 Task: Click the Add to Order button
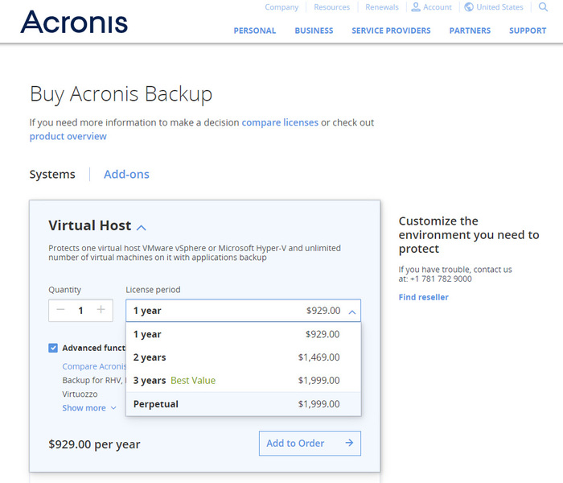[x=310, y=443]
